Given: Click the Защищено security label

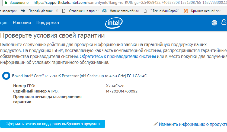Looking at the screenshot, I should (19, 3).
